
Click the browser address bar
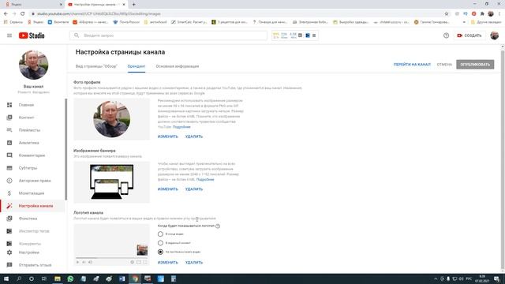[237, 14]
